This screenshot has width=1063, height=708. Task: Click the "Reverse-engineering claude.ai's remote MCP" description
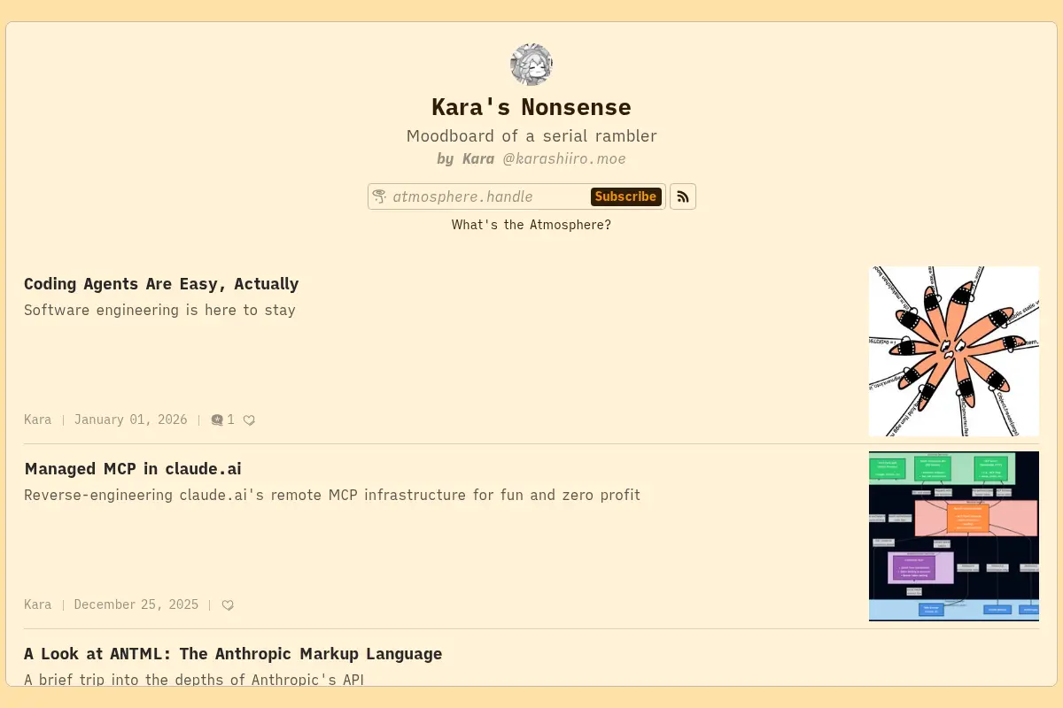[332, 496]
